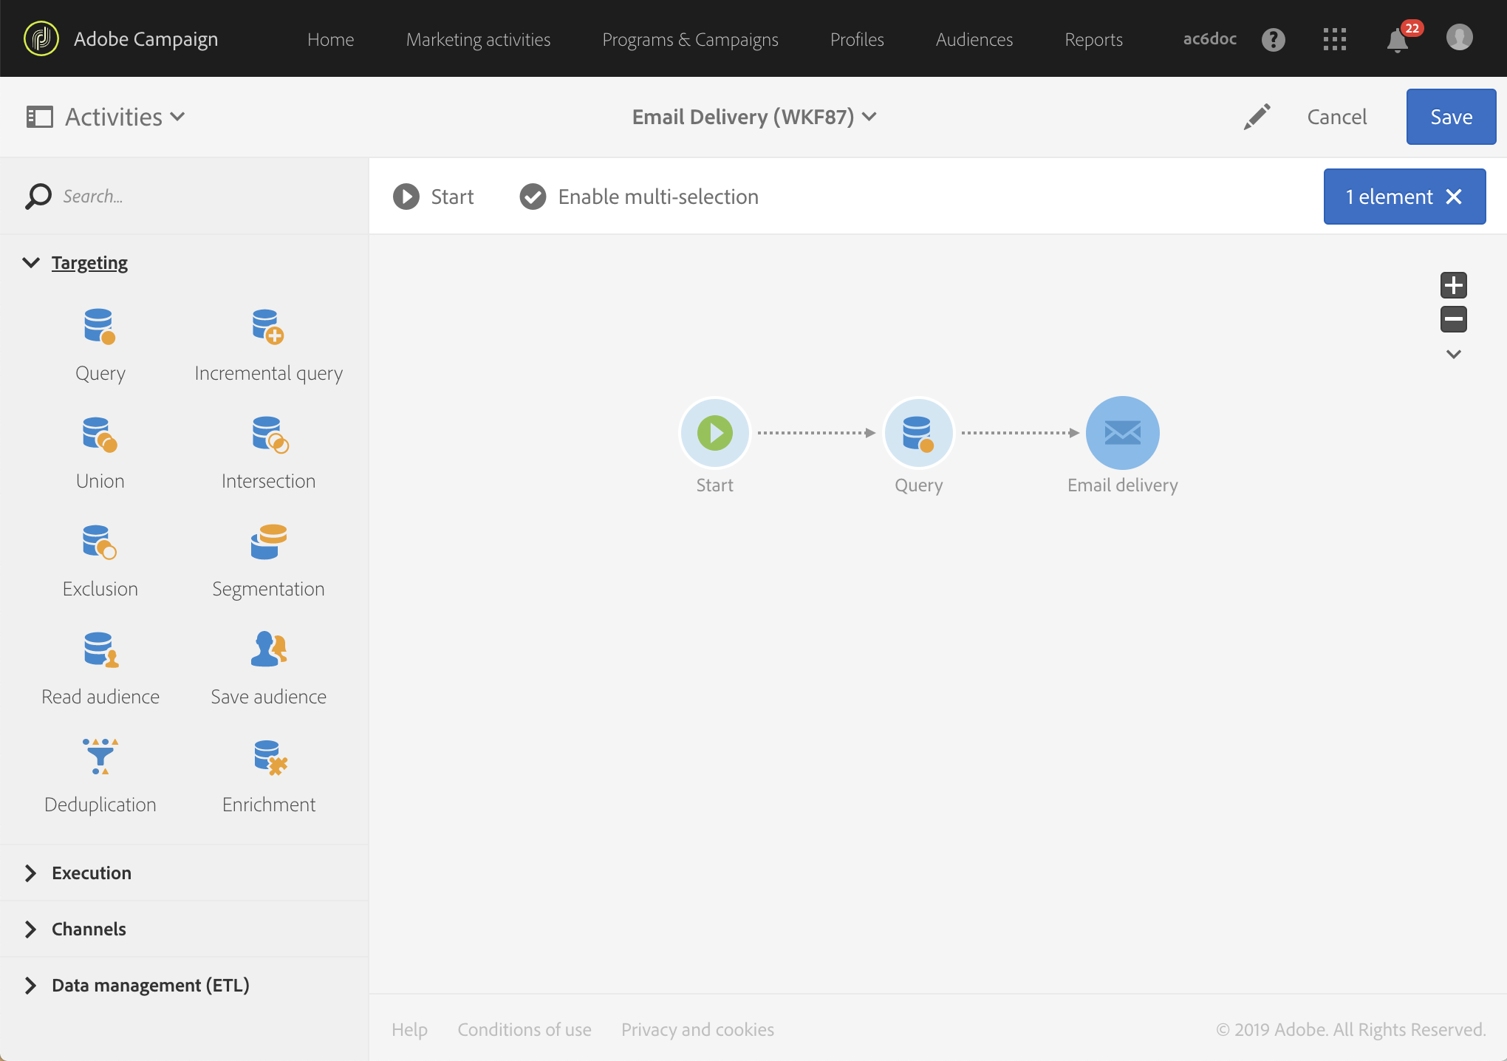Click the Segmentation activity icon

(x=268, y=542)
